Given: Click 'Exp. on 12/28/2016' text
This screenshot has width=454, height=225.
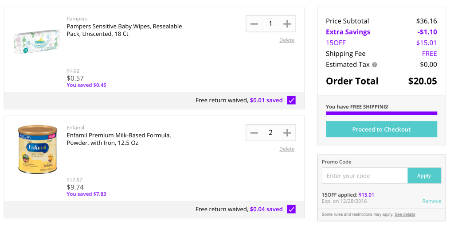Looking at the screenshot, I should (344, 201).
